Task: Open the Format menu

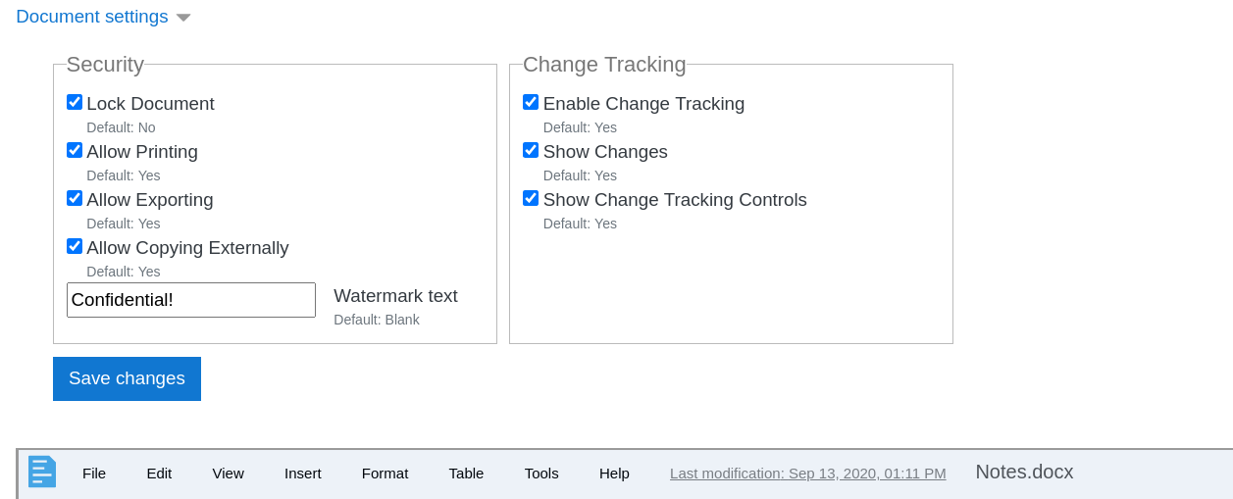Action: pyautogui.click(x=385, y=473)
